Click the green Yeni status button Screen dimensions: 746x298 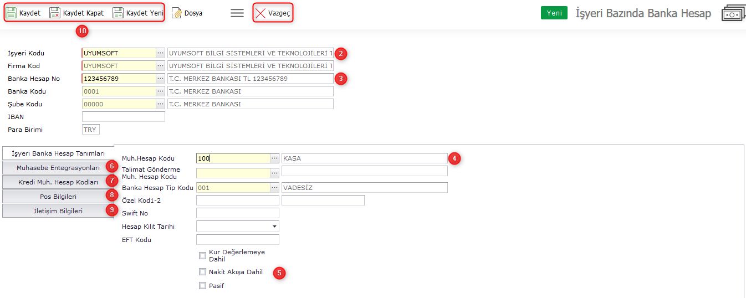click(554, 13)
